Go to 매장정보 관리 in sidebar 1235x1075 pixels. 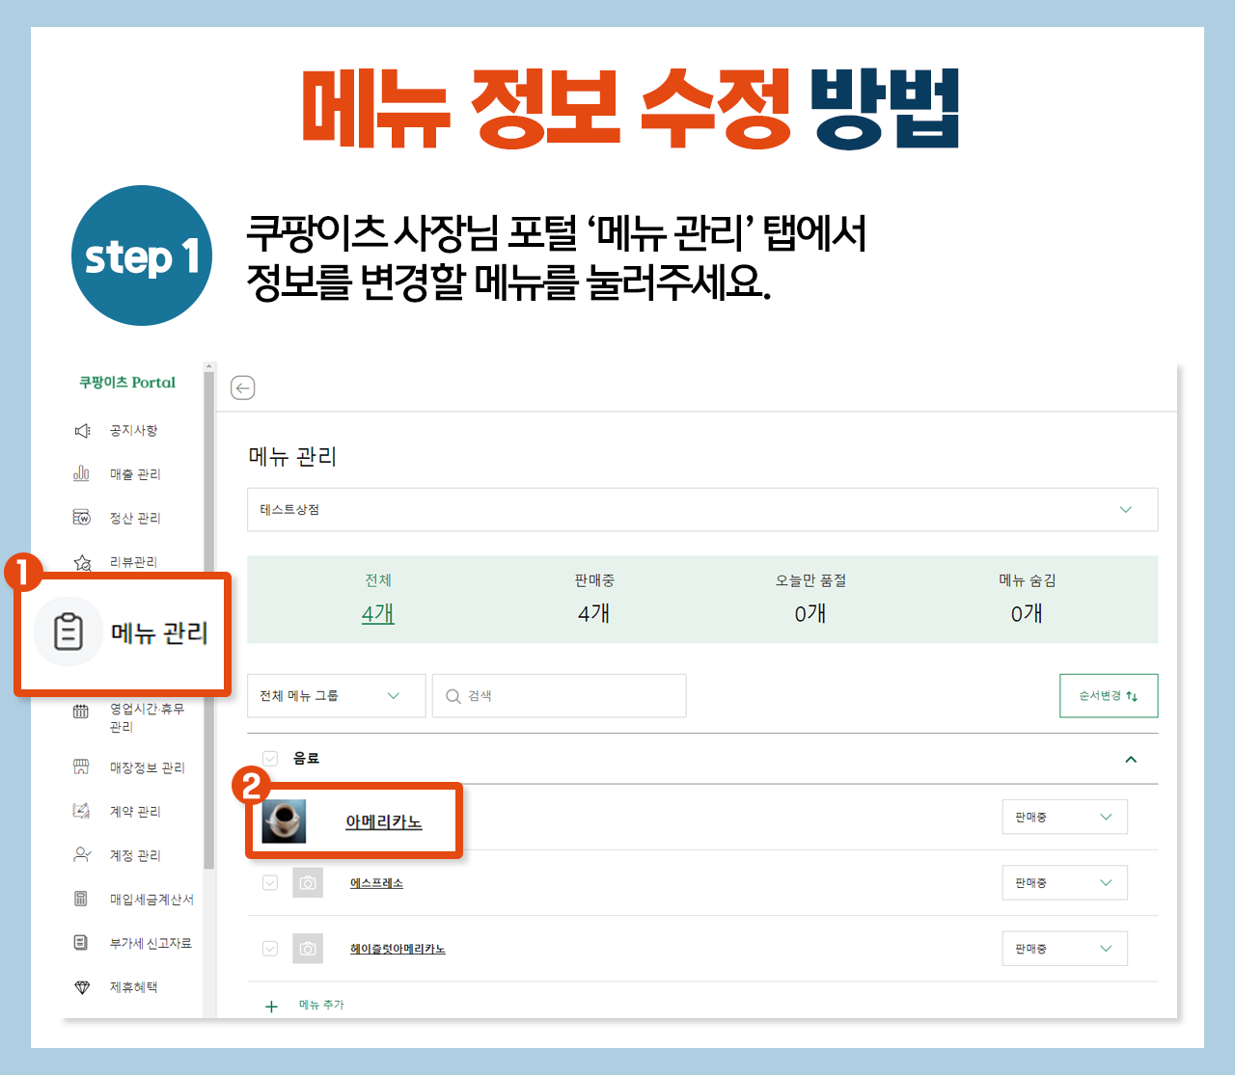(x=147, y=767)
